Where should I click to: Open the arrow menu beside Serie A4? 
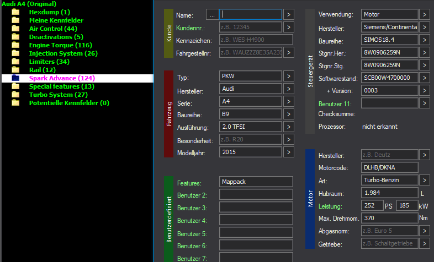tap(289, 101)
